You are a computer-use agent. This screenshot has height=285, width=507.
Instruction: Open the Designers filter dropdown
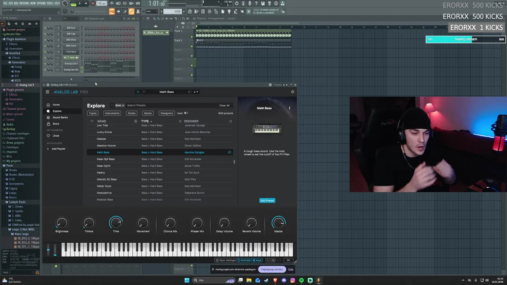167,113
